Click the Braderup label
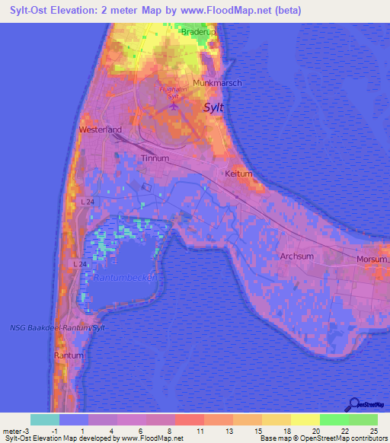The image size is (390, 443). (x=198, y=32)
